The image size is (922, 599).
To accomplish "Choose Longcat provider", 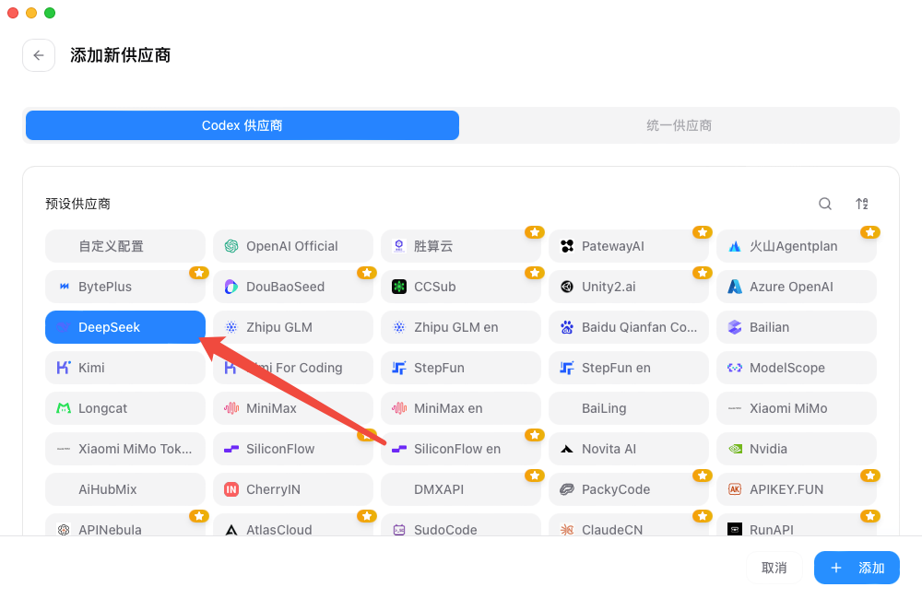I will click(125, 408).
